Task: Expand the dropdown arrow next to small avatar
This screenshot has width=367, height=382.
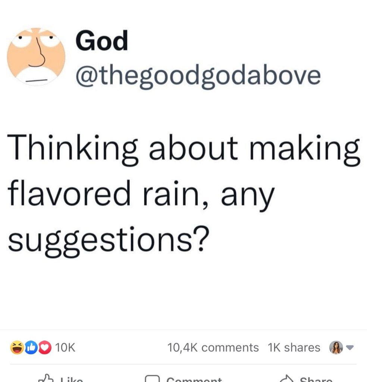Action: click(349, 348)
